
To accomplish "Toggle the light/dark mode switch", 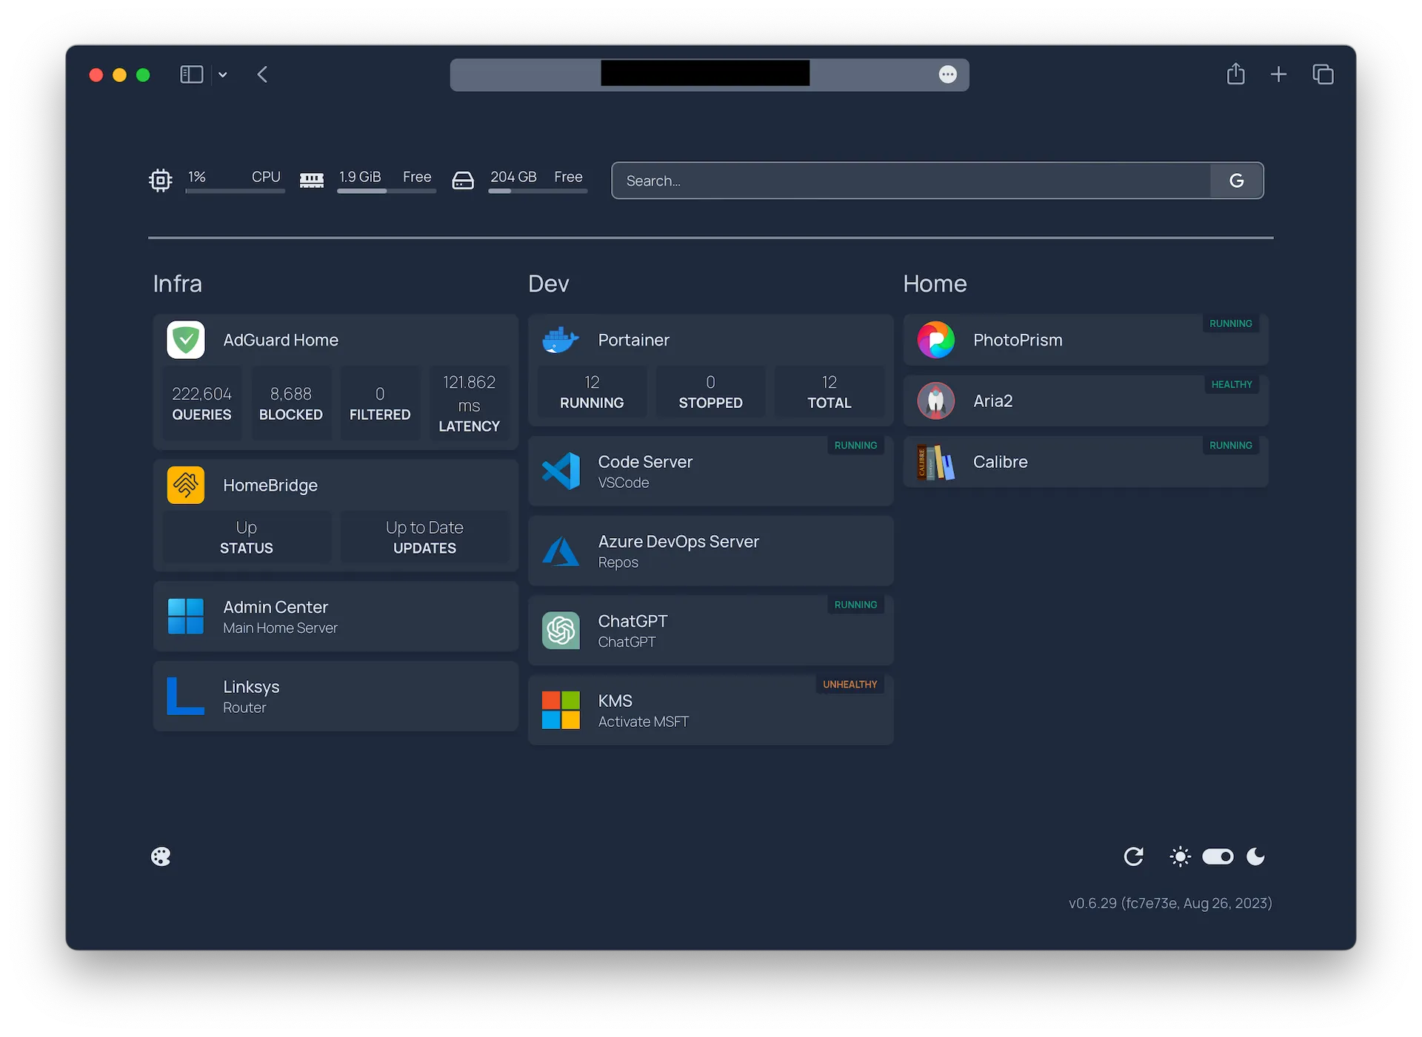I will click(x=1218, y=856).
